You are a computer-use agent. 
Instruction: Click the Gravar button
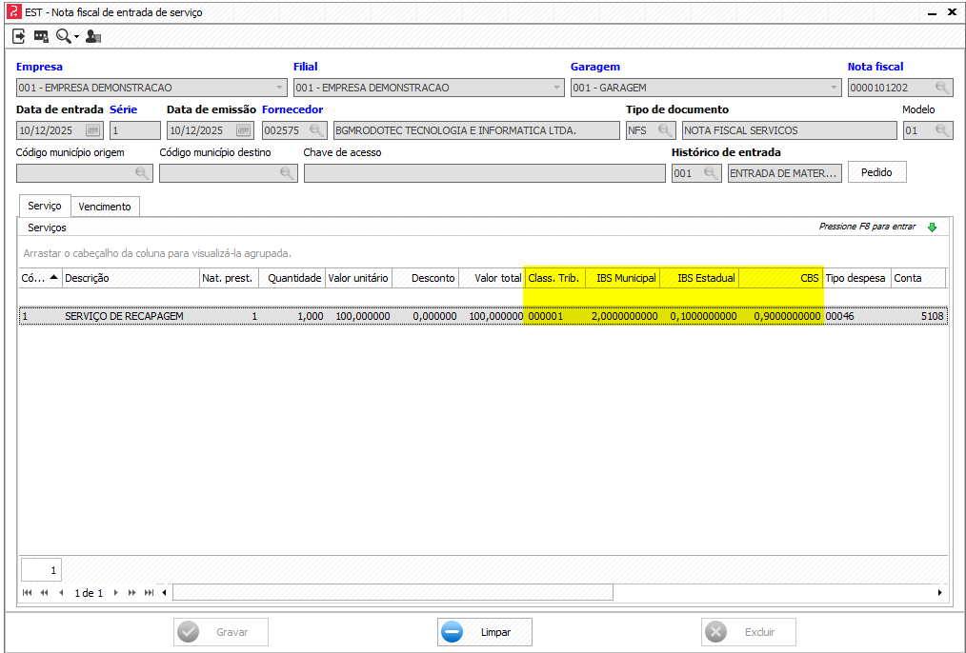[x=221, y=632]
